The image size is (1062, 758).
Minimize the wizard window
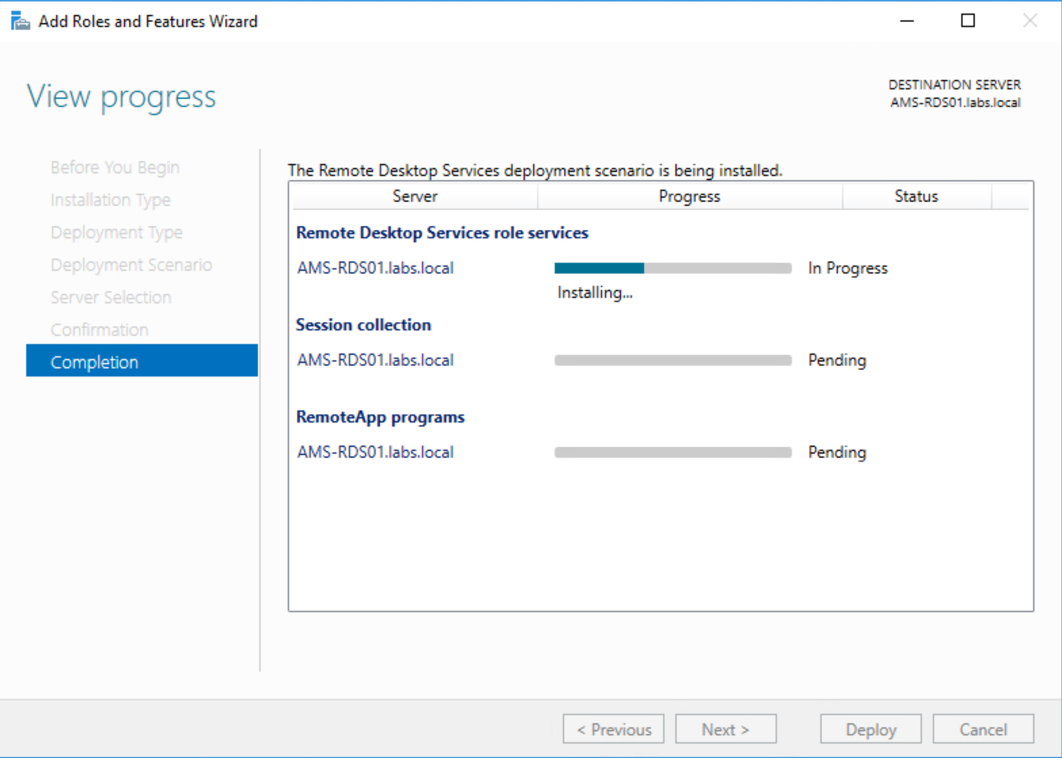[x=907, y=21]
